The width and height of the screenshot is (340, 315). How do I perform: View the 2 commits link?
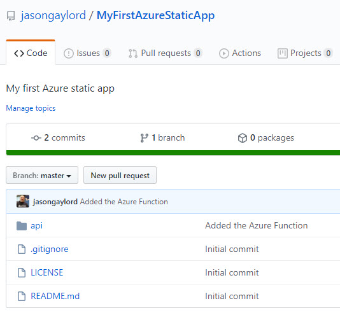click(58, 138)
